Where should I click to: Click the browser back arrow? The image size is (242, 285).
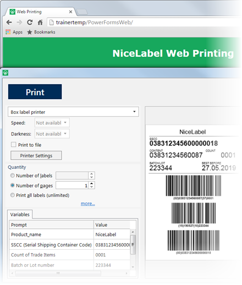pyautogui.click(x=9, y=23)
